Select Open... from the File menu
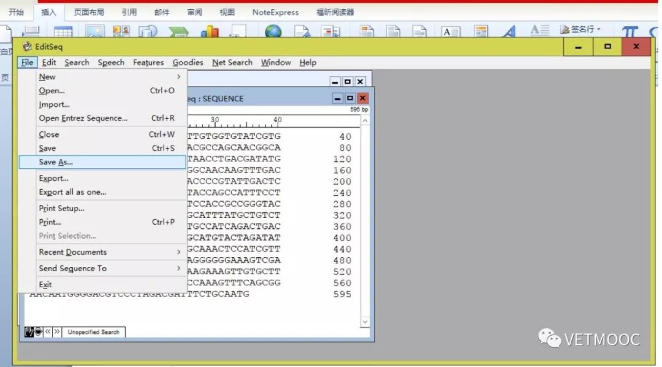Viewport: 662px width, 367px height. (x=102, y=90)
